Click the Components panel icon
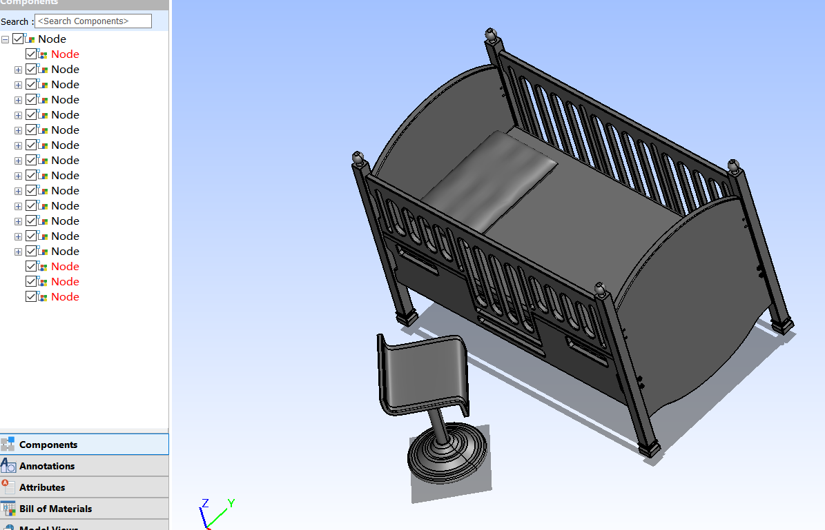Viewport: 825px width, 530px height. click(8, 445)
